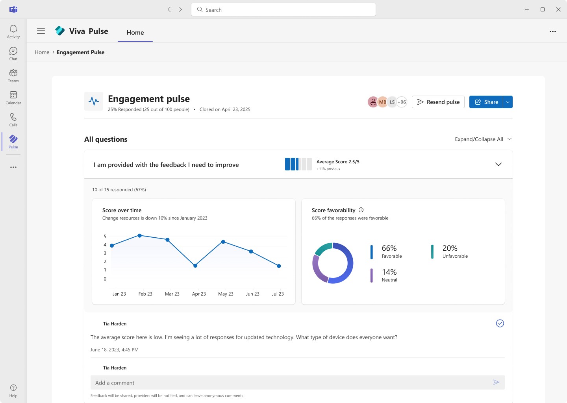Click the favorability donut chart
The height and width of the screenshot is (403, 567).
pyautogui.click(x=333, y=263)
